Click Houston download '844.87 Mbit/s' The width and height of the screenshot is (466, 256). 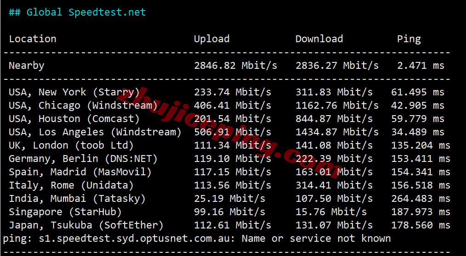(x=334, y=119)
